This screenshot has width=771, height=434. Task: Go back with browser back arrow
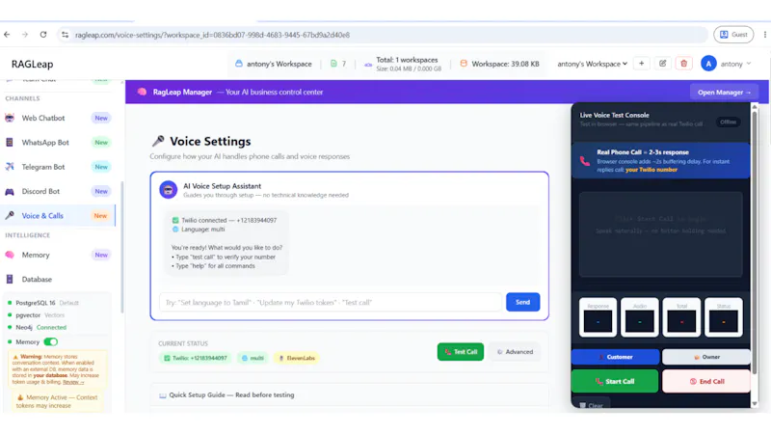7,35
